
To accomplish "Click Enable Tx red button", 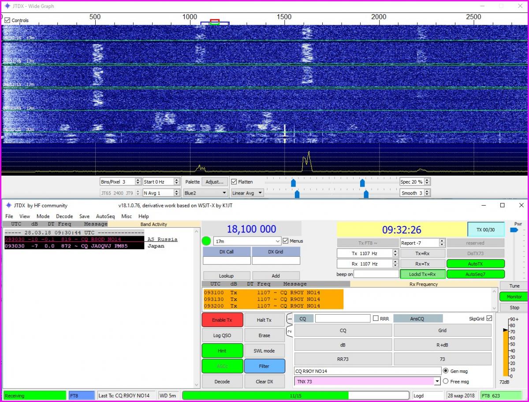I will coord(222,320).
